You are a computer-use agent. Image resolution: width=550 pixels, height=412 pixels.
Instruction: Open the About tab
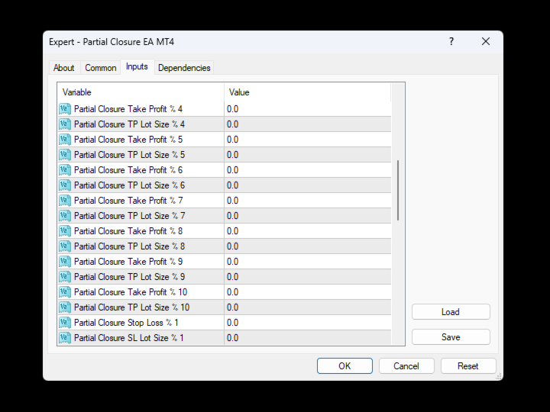64,68
